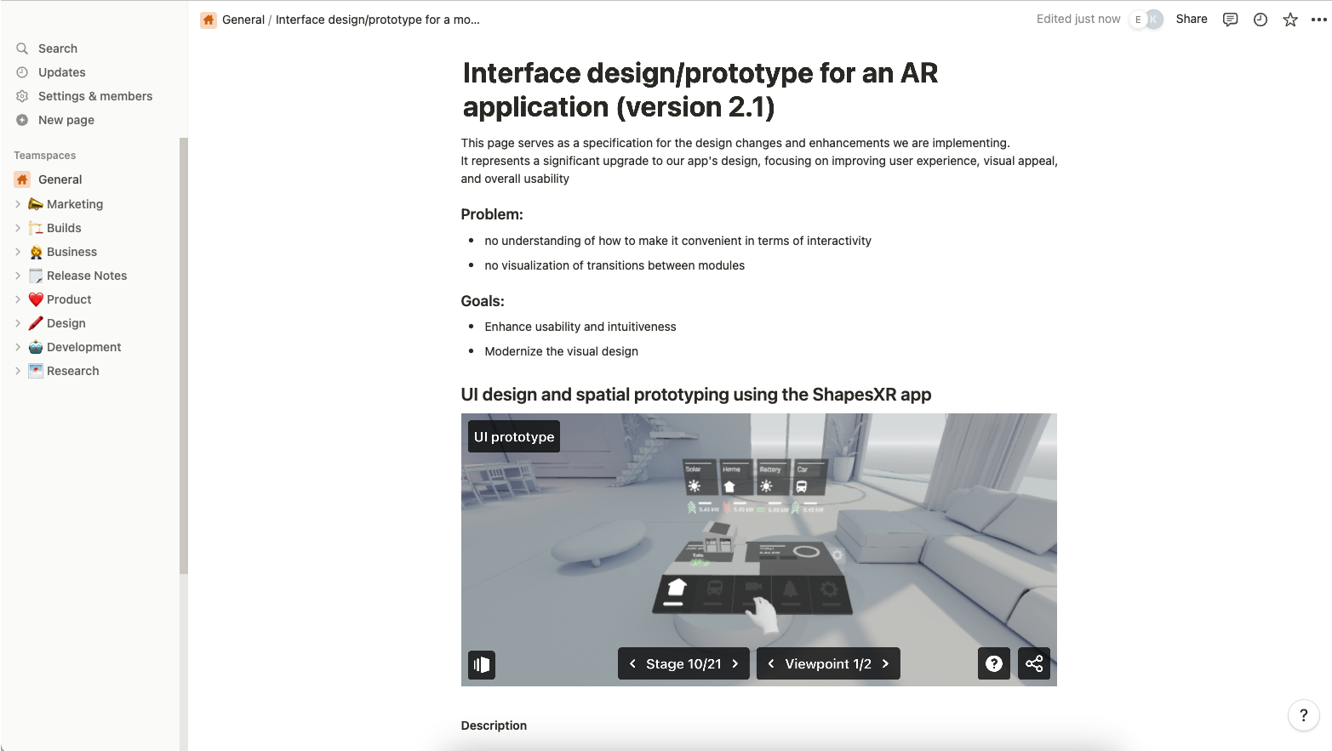Open the General breadcrumb link
This screenshot has height=751, width=1332.
[243, 20]
